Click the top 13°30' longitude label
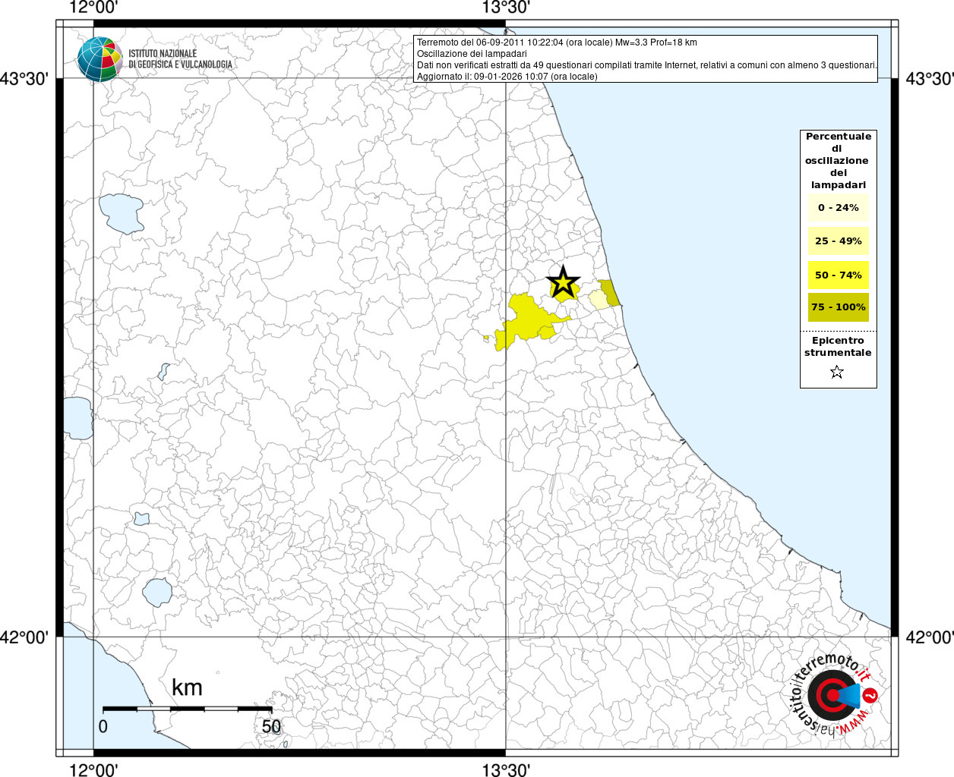954x777 pixels. (506, 8)
